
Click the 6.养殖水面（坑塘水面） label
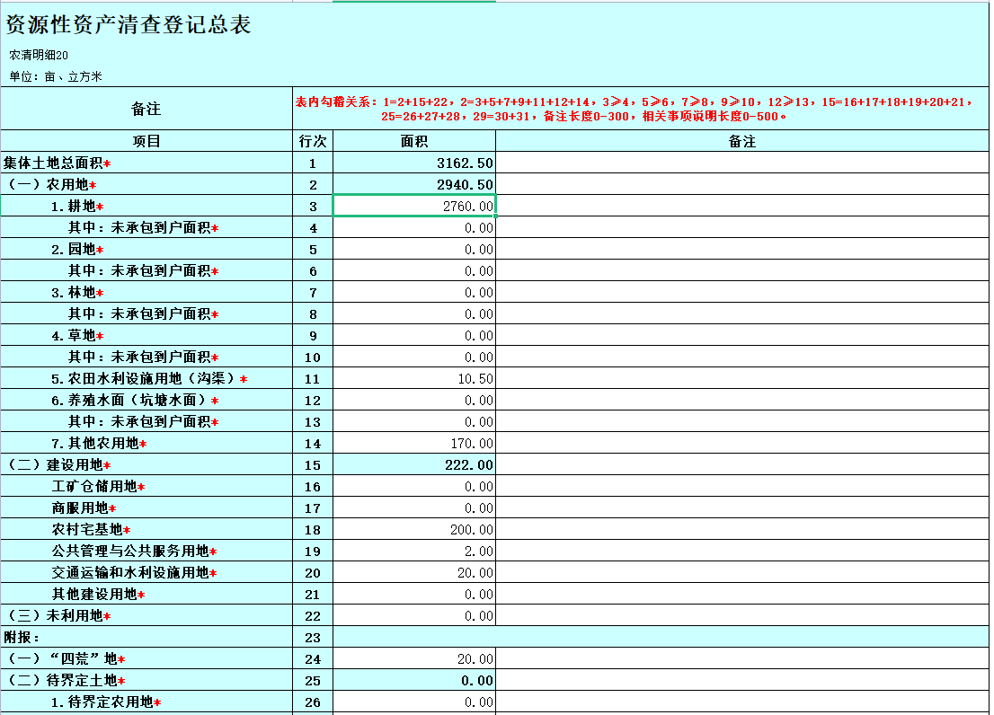(x=135, y=400)
